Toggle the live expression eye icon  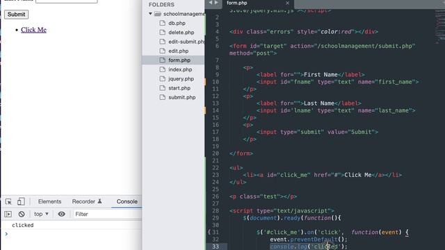point(61,214)
